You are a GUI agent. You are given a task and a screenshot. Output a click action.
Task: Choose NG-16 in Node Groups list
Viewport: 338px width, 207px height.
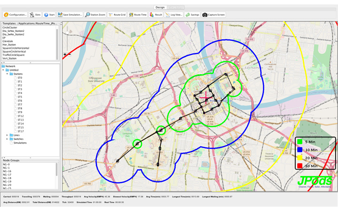[x=7, y=171]
